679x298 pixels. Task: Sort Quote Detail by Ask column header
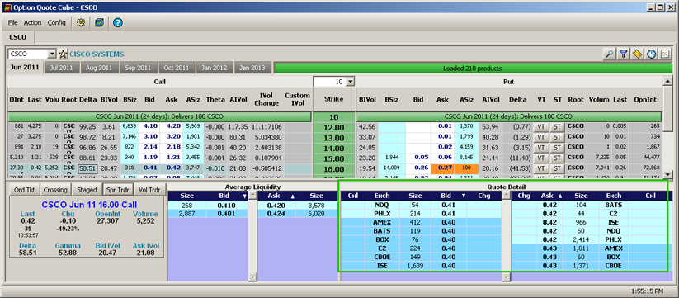(x=550, y=196)
